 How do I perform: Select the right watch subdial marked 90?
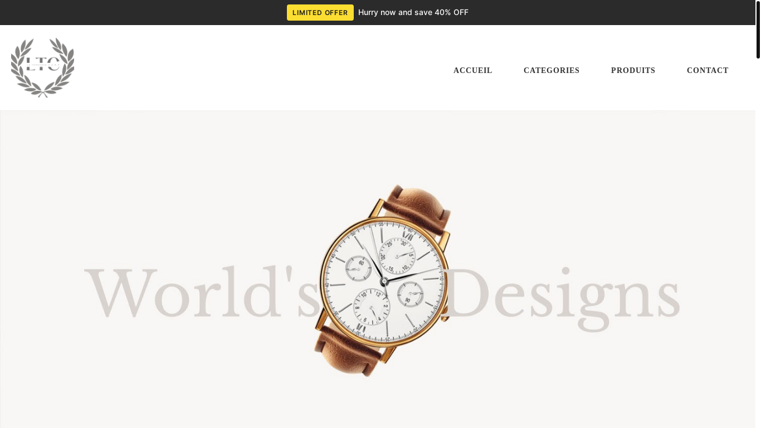[x=411, y=294]
